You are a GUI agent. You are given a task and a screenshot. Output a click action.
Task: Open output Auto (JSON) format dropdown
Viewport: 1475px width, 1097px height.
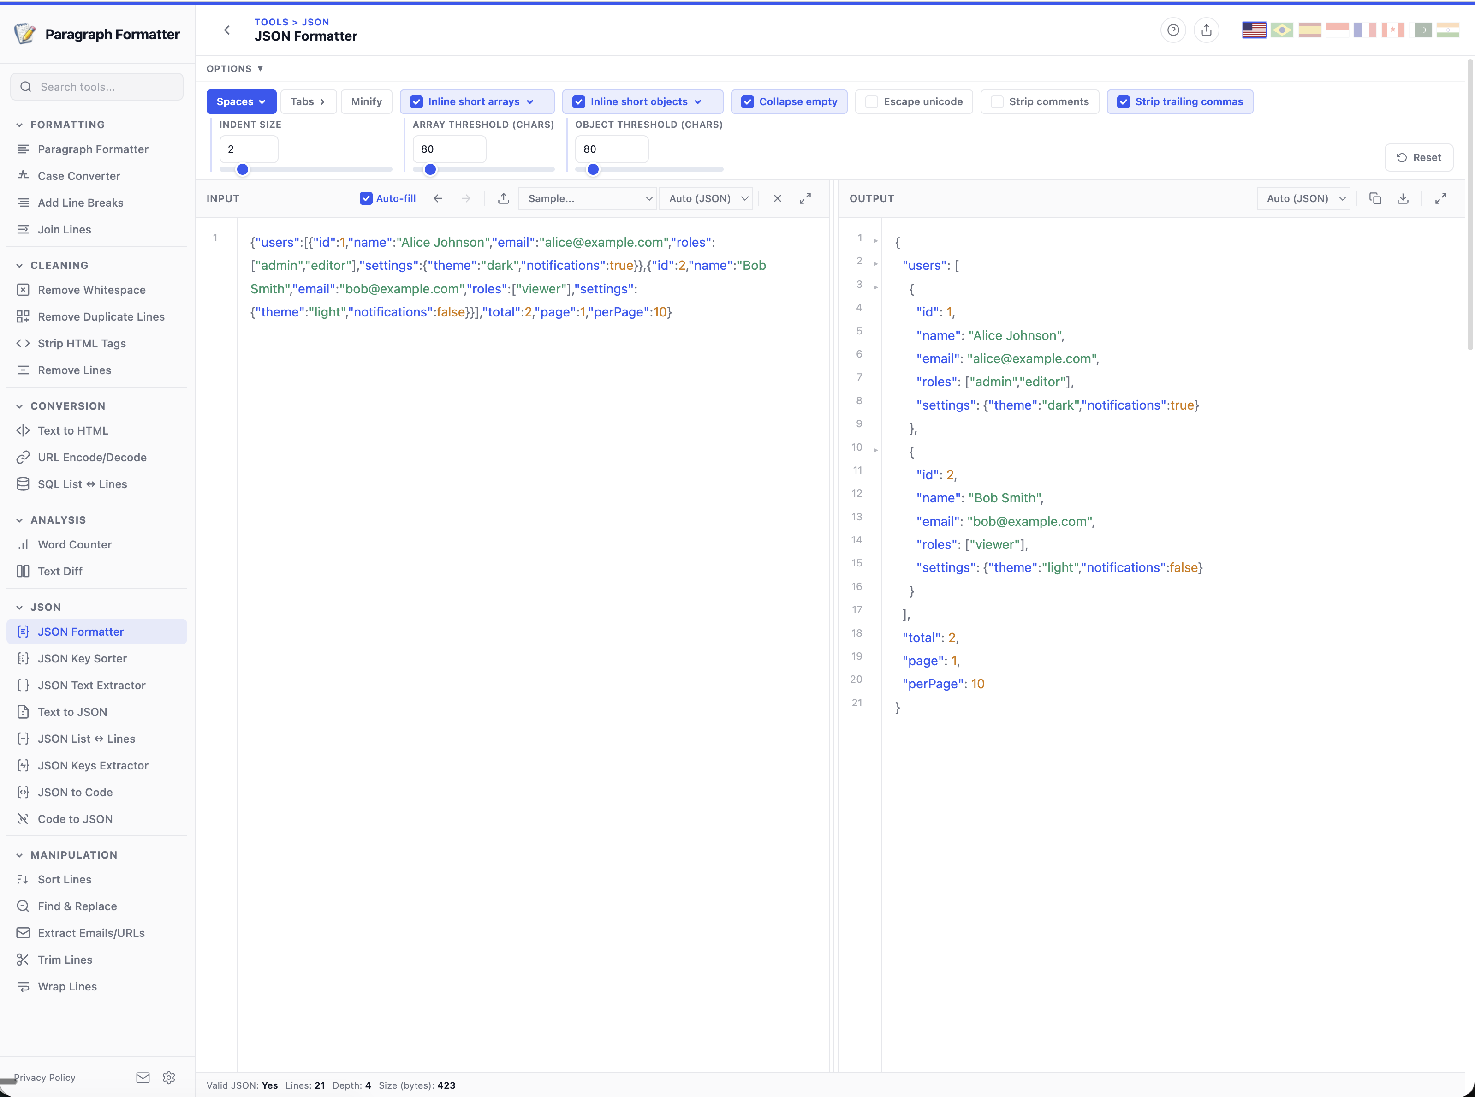1303,198
